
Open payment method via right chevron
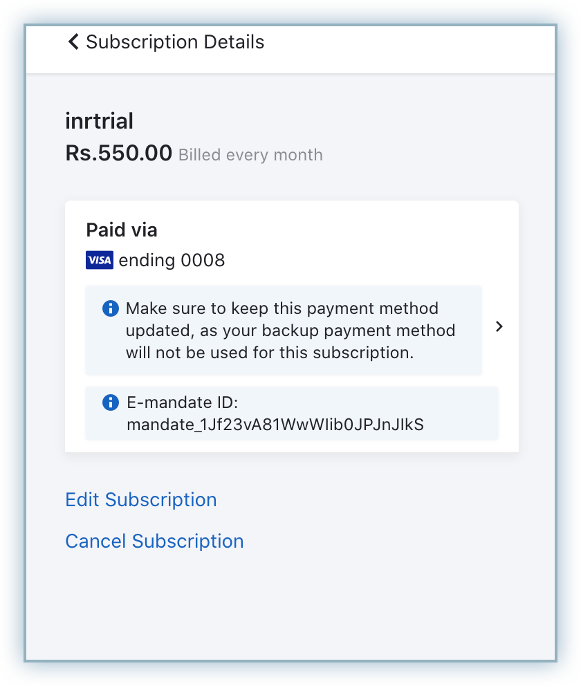pyautogui.click(x=499, y=327)
